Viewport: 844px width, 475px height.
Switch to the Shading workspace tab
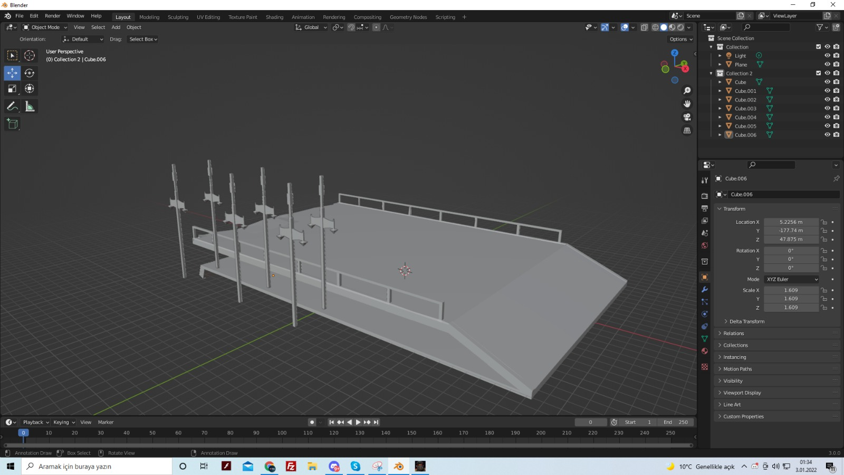[x=274, y=17]
